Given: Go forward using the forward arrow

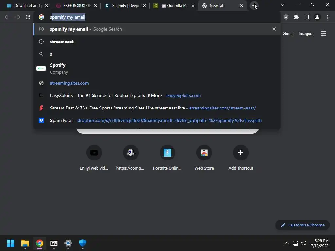Looking at the screenshot, I should point(18,17).
